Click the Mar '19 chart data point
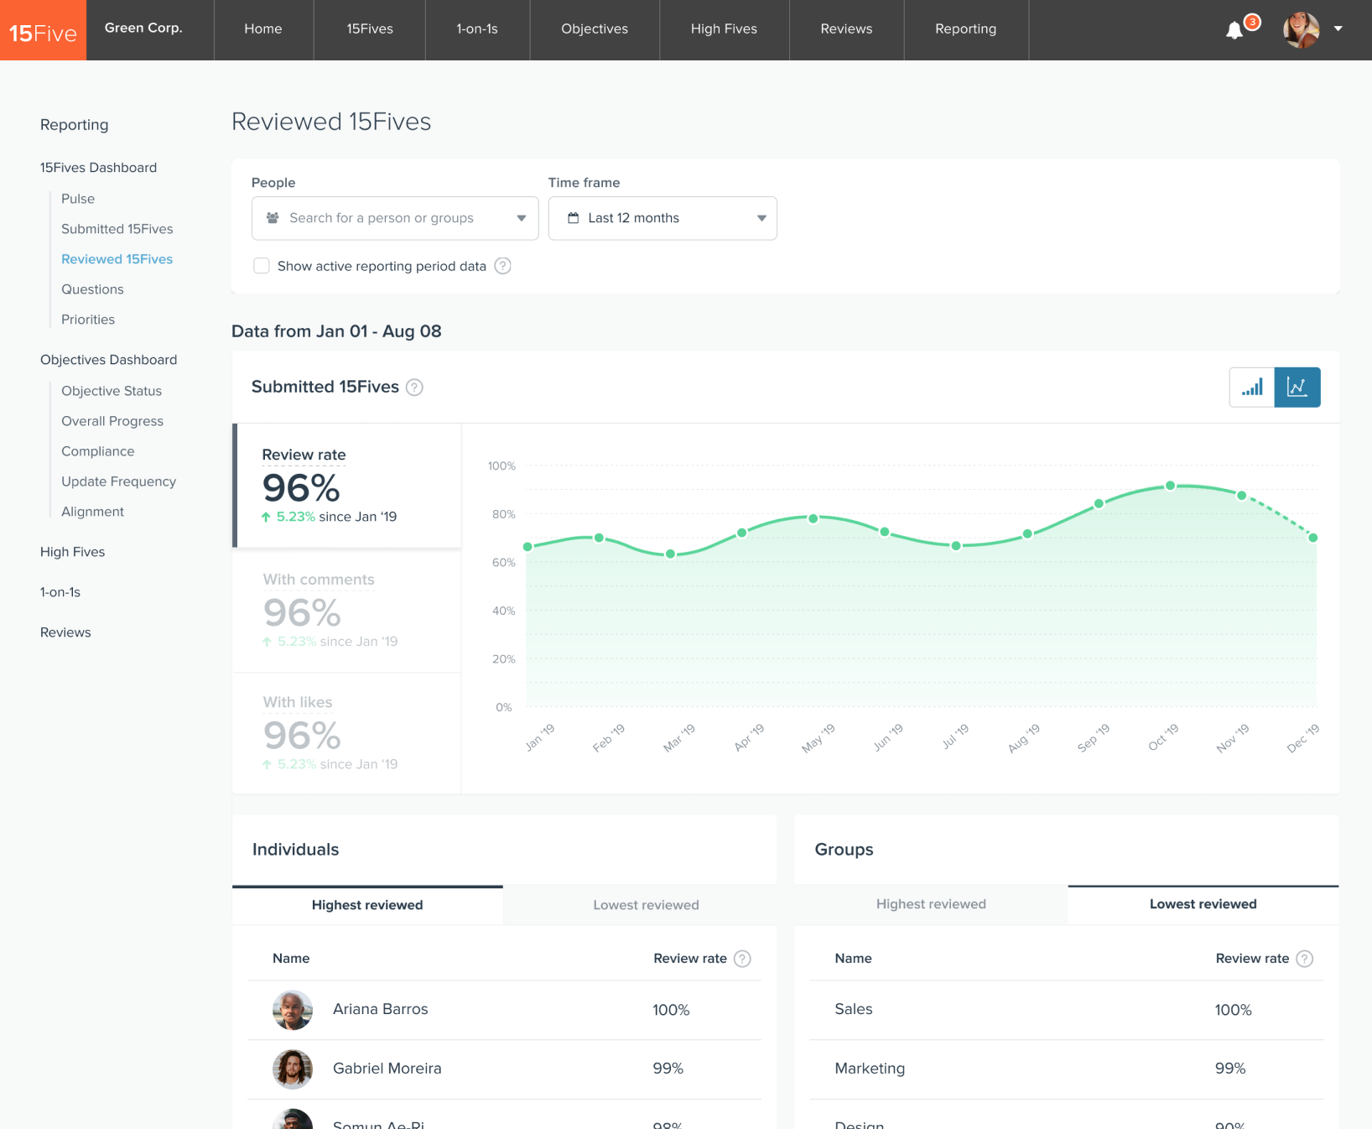Viewport: 1372px width, 1129px height. click(x=671, y=554)
